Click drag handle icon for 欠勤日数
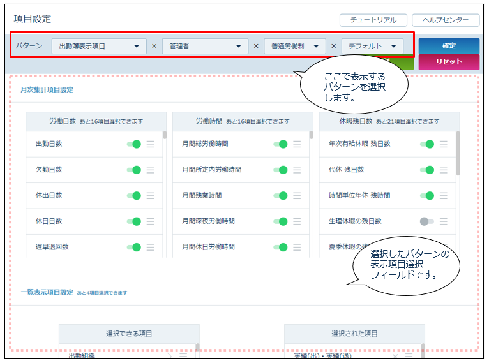Image resolution: width=489 pixels, height=363 pixels. [150, 170]
